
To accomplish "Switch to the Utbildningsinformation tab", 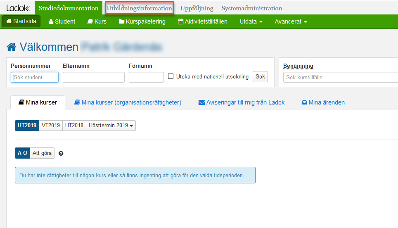I will (x=139, y=8).
